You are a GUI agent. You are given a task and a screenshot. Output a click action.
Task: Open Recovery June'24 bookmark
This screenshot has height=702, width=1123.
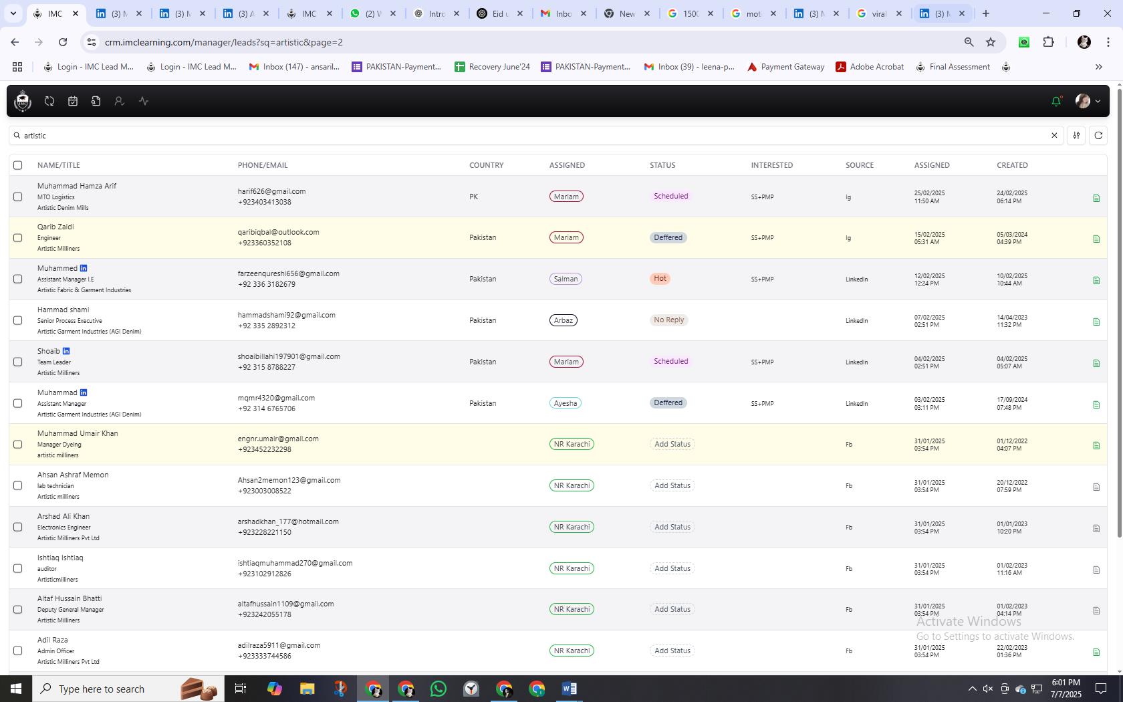492,67
